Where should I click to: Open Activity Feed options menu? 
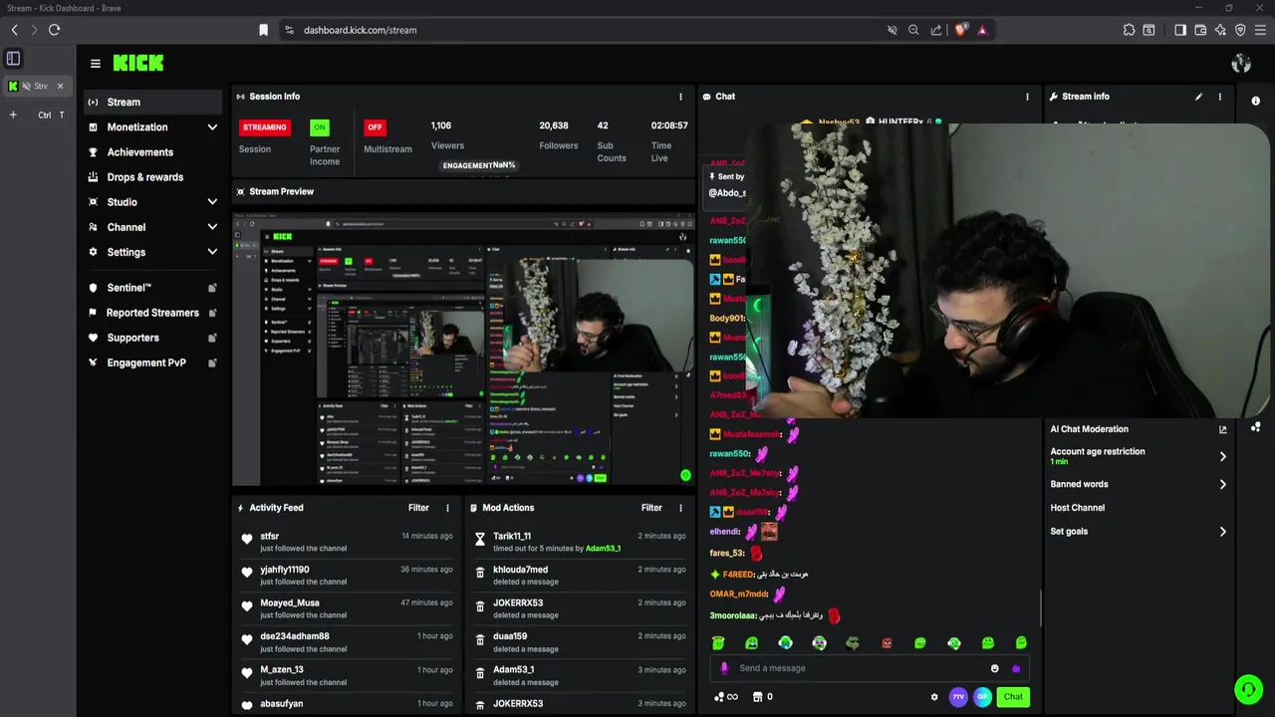(x=447, y=508)
